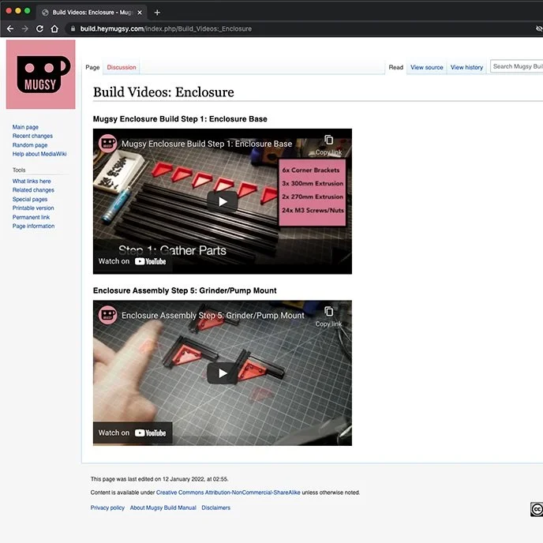Click the Build Videos: Enclosure browser tab
Viewport: 543px width, 543px height.
point(92,13)
